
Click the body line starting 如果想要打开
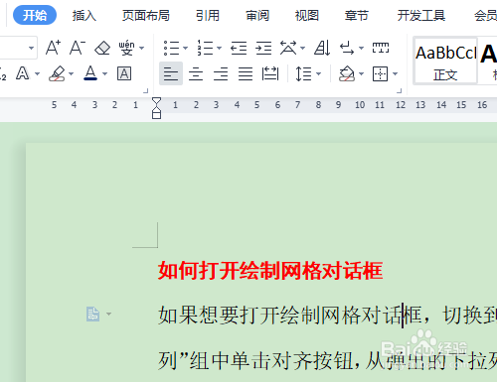click(x=327, y=316)
